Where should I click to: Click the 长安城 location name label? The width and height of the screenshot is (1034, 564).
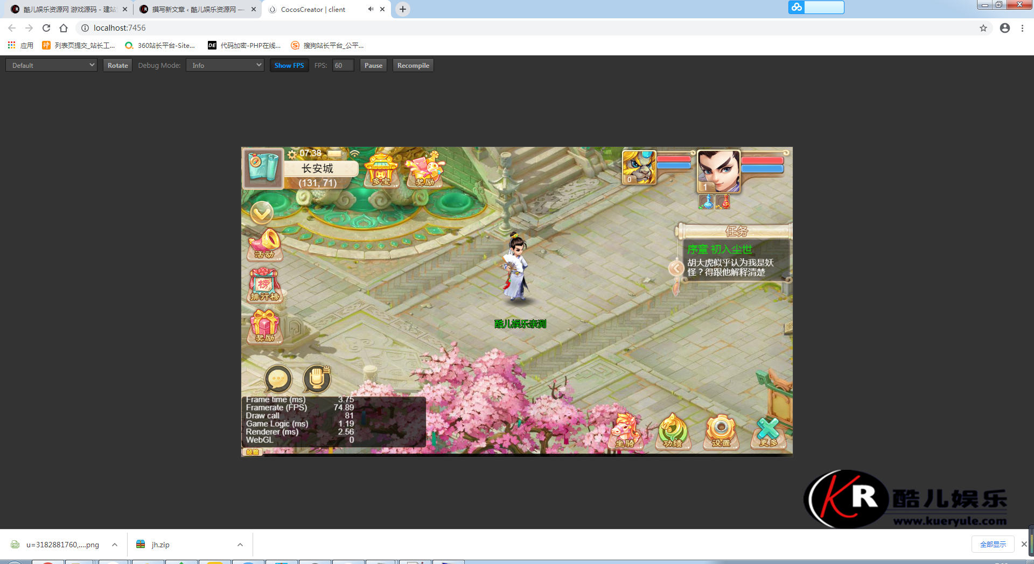pyautogui.click(x=318, y=168)
